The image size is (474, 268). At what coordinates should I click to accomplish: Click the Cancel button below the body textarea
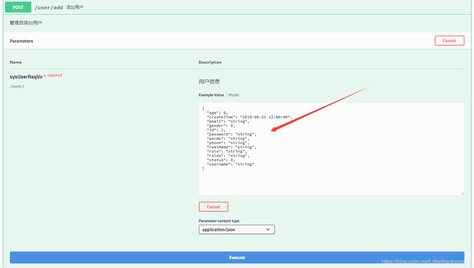click(x=213, y=207)
